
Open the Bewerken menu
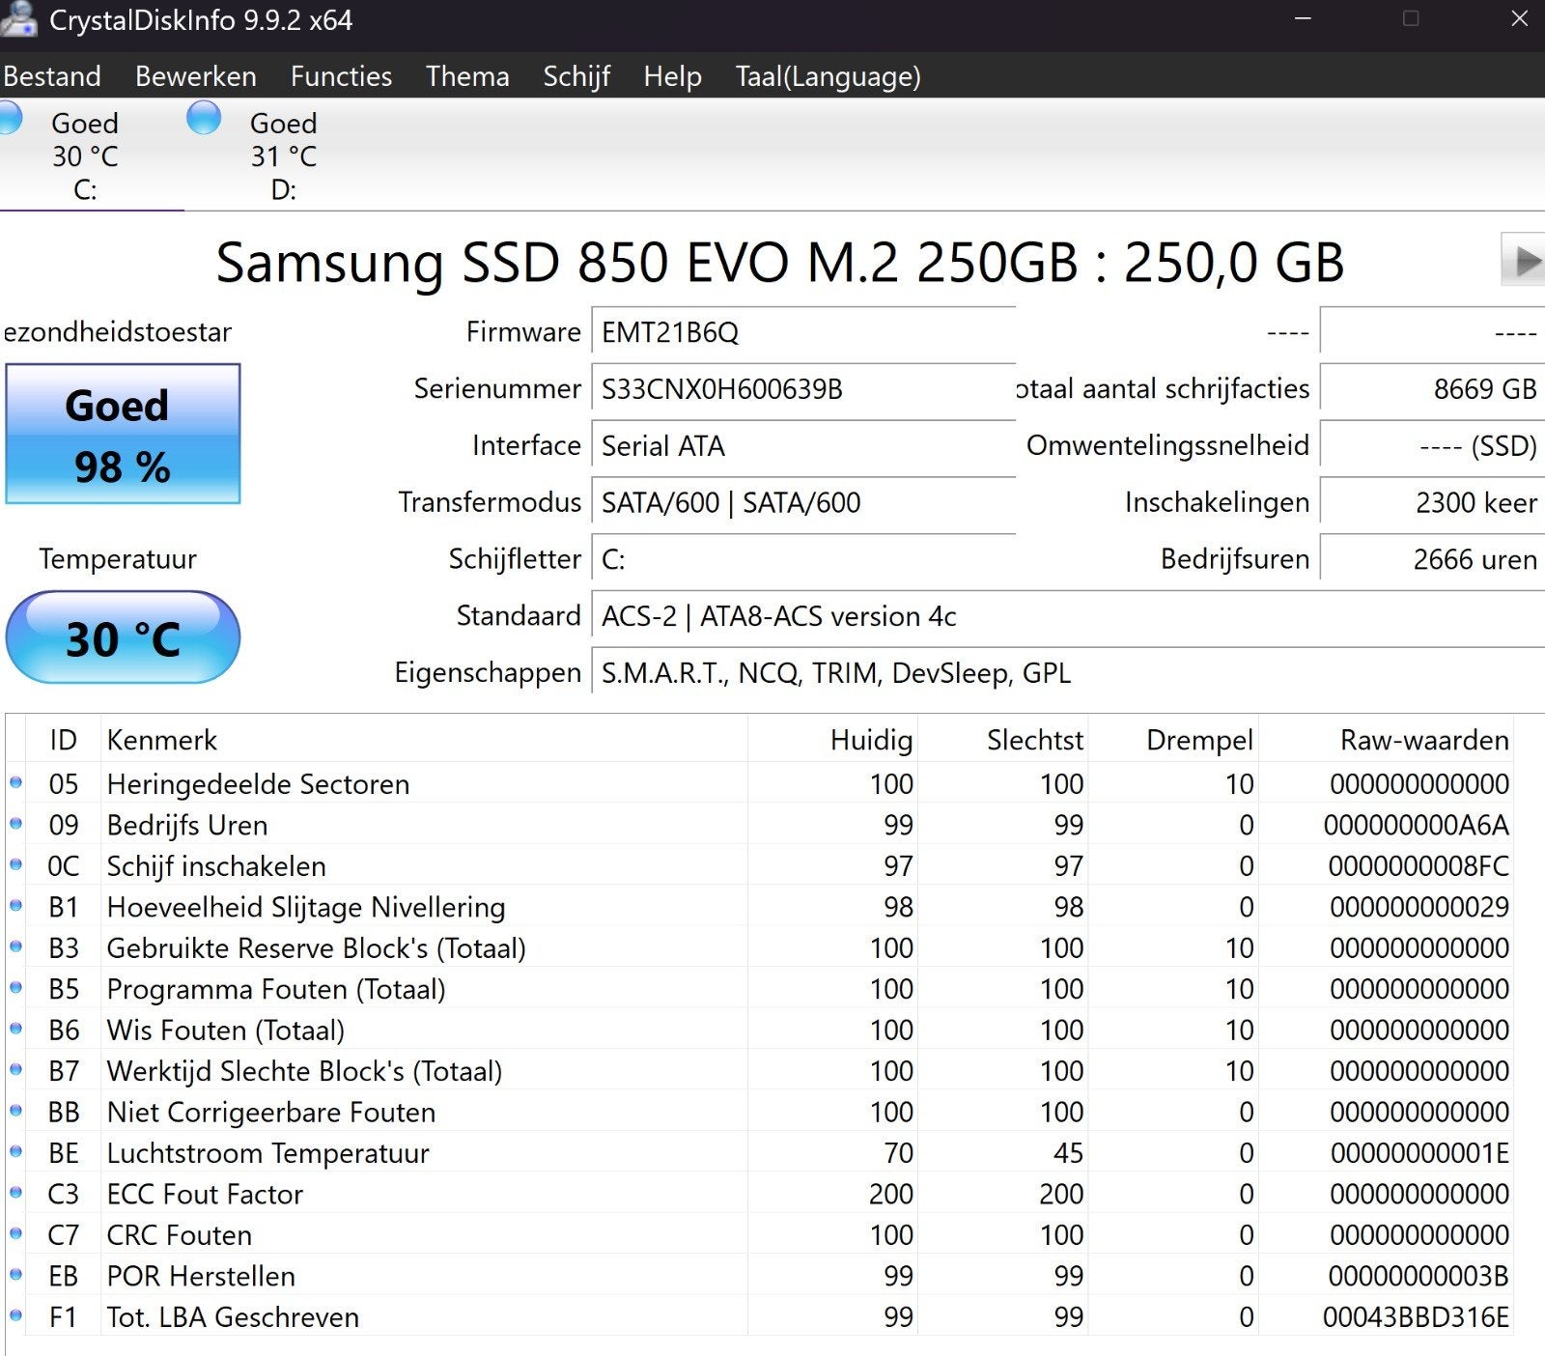(x=196, y=76)
